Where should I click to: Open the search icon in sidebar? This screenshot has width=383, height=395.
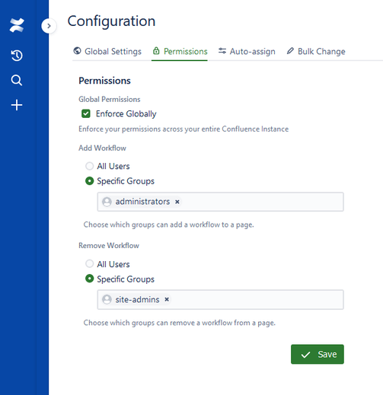point(17,80)
